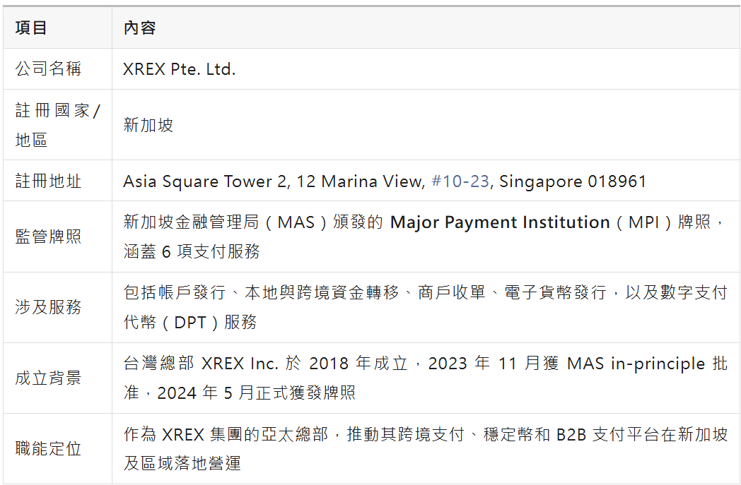Select the 監管牌照 row label
Image resolution: width=741 pixels, height=485 pixels.
tap(48, 236)
